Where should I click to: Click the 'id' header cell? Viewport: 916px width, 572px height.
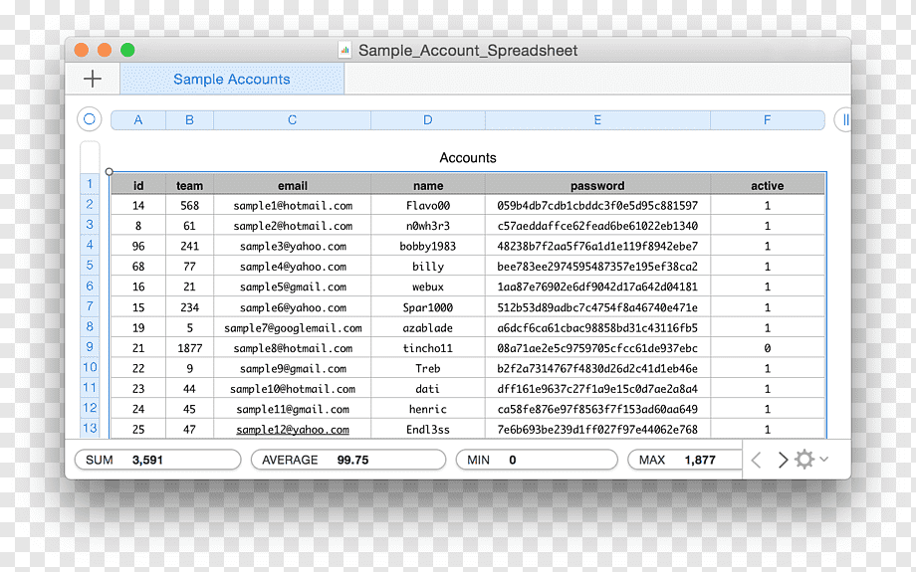coord(138,186)
